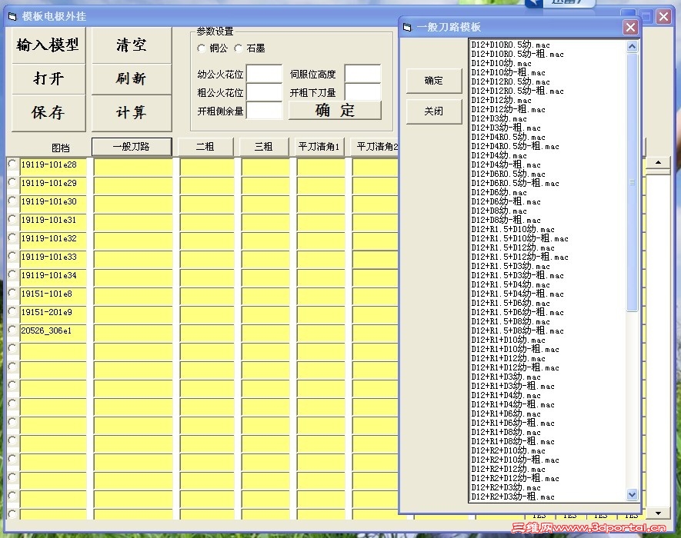Image resolution: width=681 pixels, height=538 pixels.
Task: Click the 输入模型 button
Action: click(48, 45)
